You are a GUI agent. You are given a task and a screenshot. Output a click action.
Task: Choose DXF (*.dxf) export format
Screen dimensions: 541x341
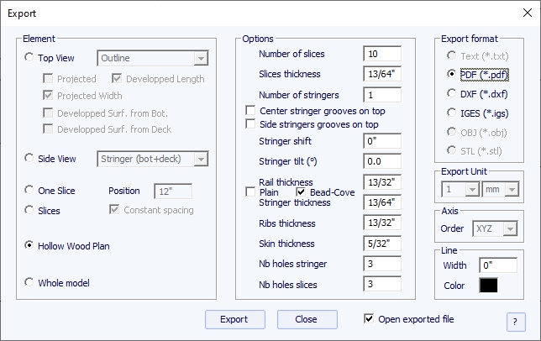tap(451, 93)
